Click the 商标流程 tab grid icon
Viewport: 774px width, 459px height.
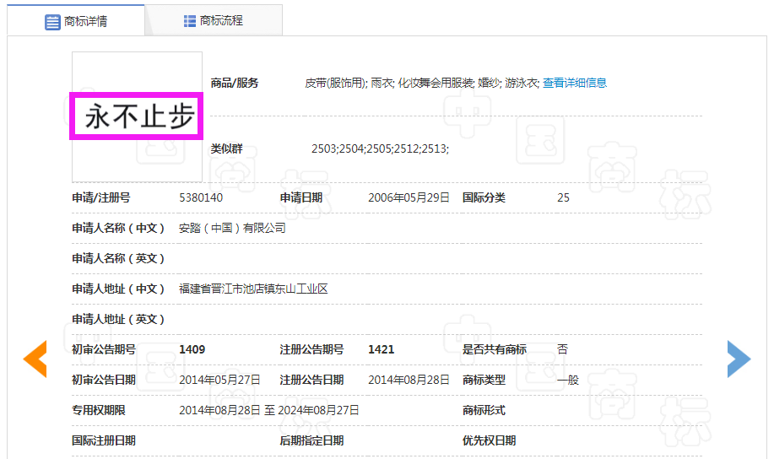[x=190, y=20]
